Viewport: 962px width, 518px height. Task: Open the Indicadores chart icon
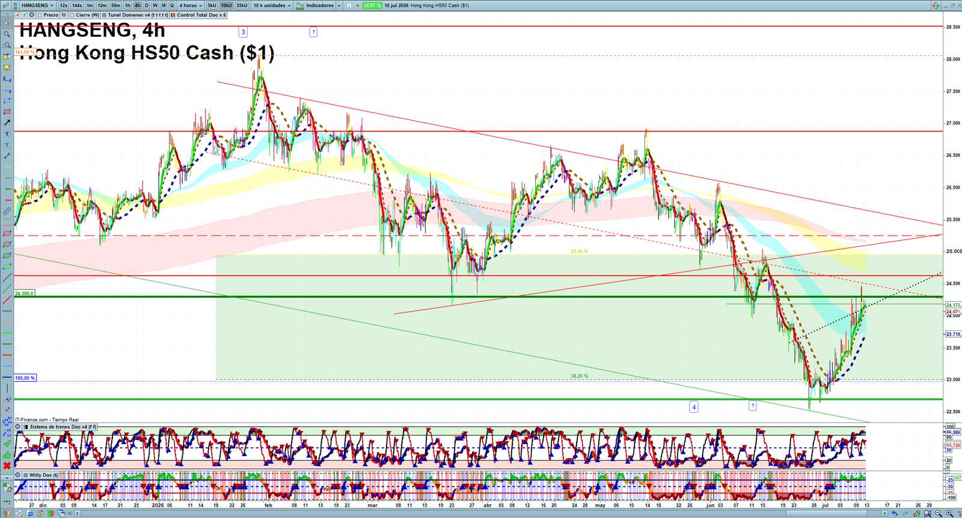[x=300, y=5]
